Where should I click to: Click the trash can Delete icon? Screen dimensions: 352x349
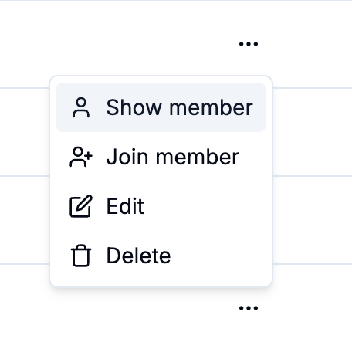(x=81, y=256)
